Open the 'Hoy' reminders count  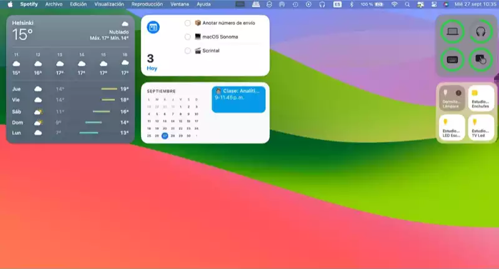pyautogui.click(x=152, y=62)
